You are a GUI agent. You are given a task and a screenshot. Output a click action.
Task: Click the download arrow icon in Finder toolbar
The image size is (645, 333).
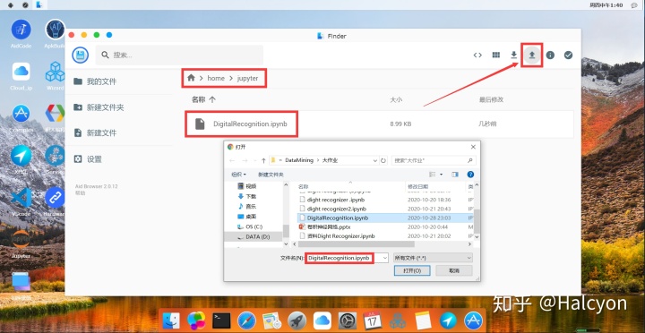(514, 55)
